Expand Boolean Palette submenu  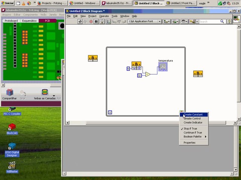(x=194, y=136)
